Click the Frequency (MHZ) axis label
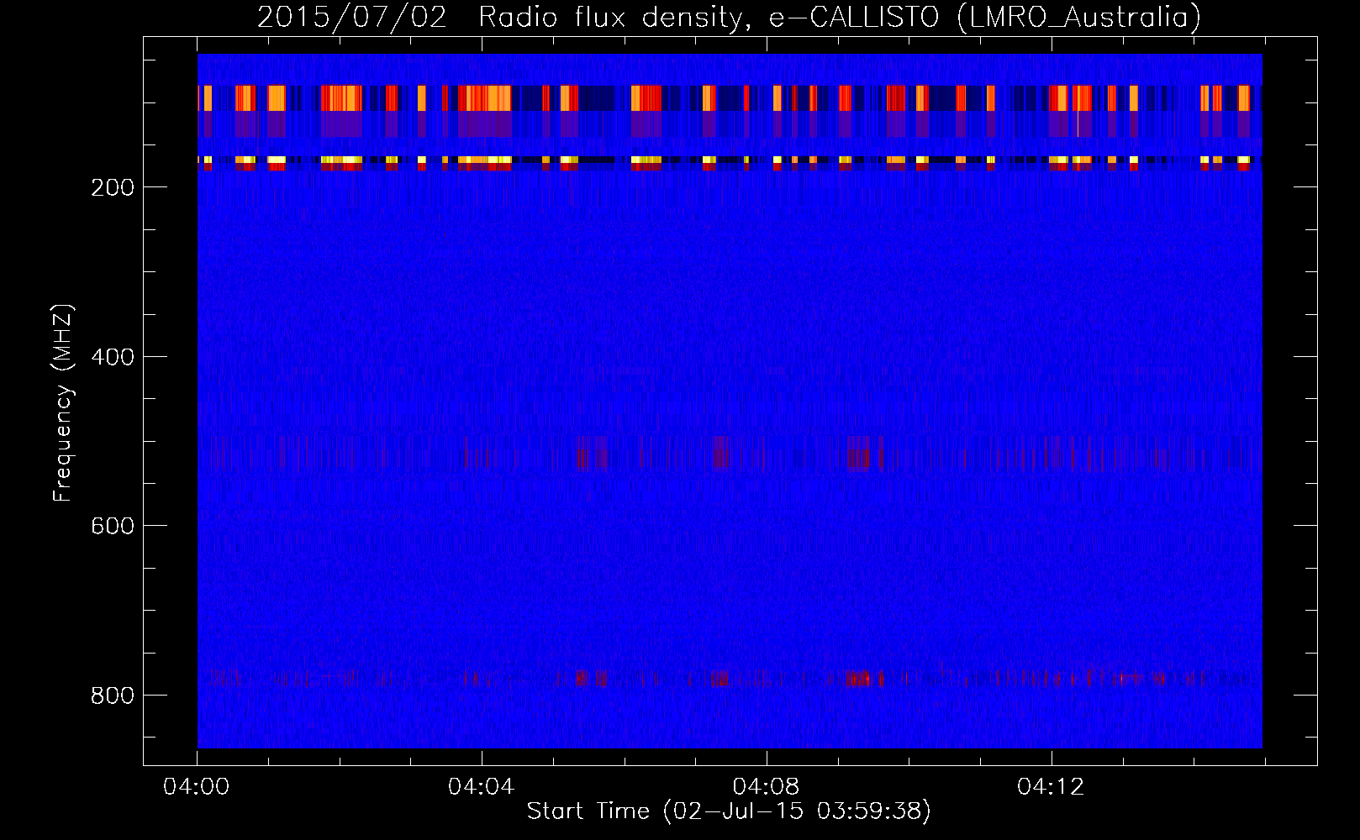 point(63,402)
